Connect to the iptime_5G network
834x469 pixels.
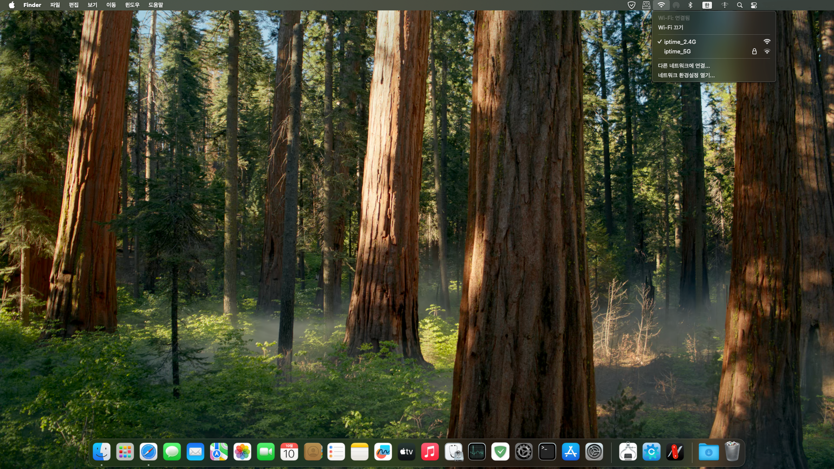coord(714,51)
